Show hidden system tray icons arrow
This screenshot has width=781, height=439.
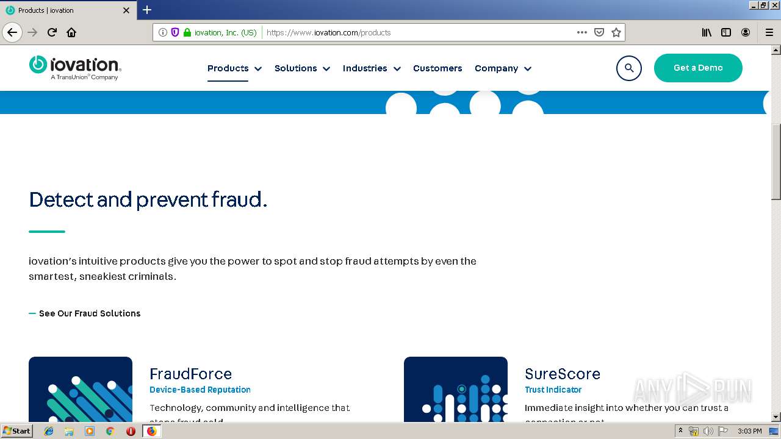(x=680, y=431)
